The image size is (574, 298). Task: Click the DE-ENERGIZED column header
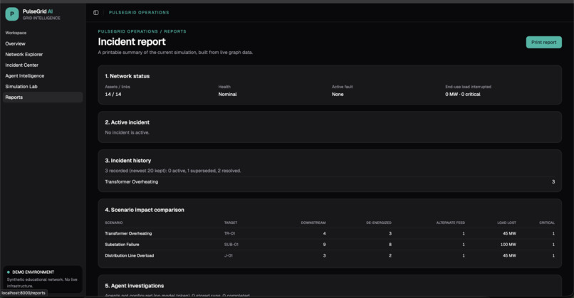pyautogui.click(x=379, y=223)
